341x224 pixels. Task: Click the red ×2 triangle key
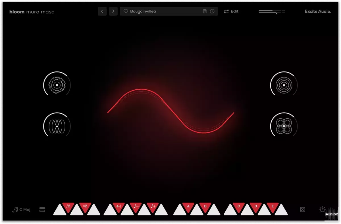(x=85, y=206)
